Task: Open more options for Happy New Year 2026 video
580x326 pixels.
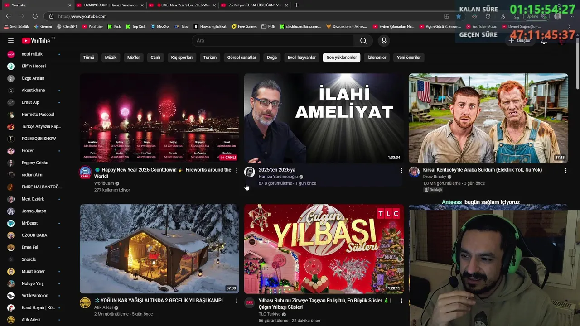Action: pyautogui.click(x=237, y=170)
